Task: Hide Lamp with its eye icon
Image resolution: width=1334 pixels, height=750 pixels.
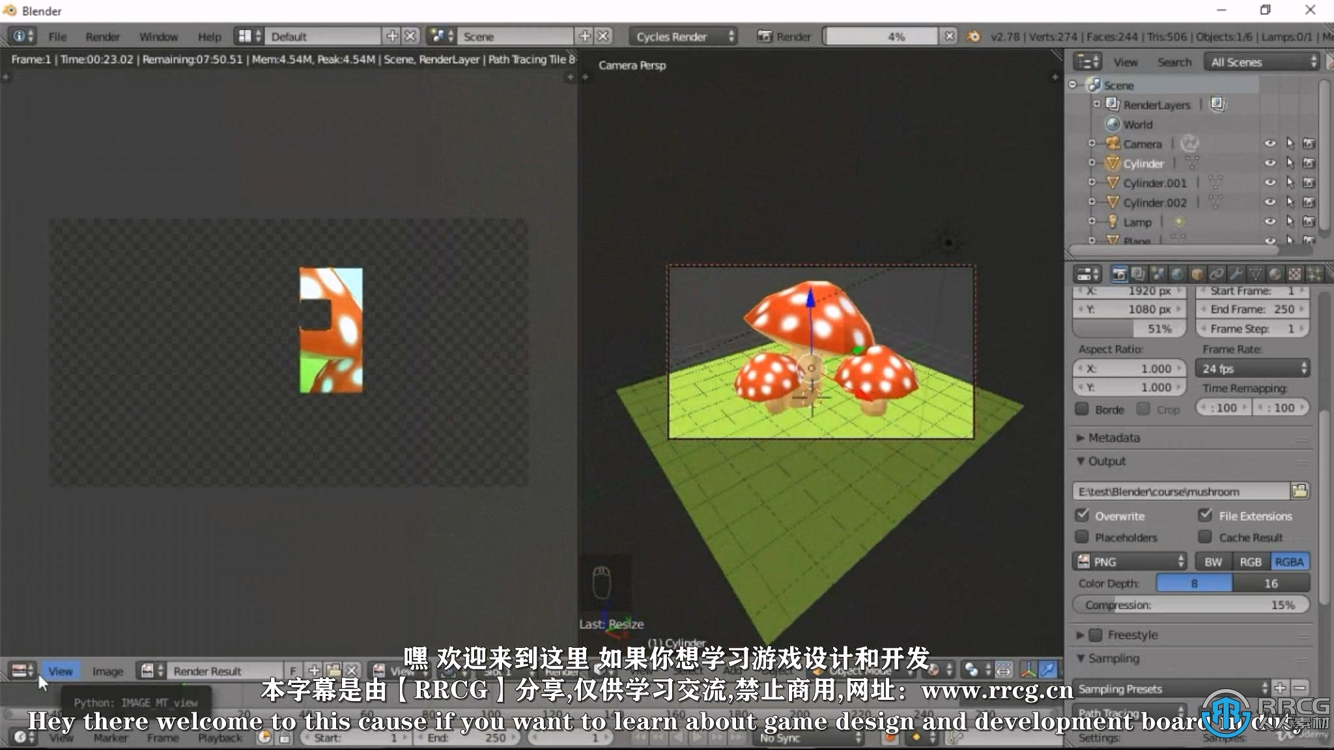Action: click(x=1270, y=222)
